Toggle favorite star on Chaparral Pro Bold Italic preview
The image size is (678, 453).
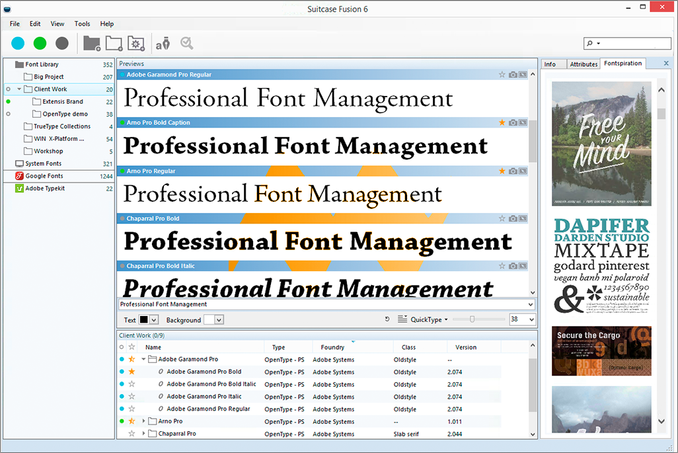pyautogui.click(x=502, y=266)
